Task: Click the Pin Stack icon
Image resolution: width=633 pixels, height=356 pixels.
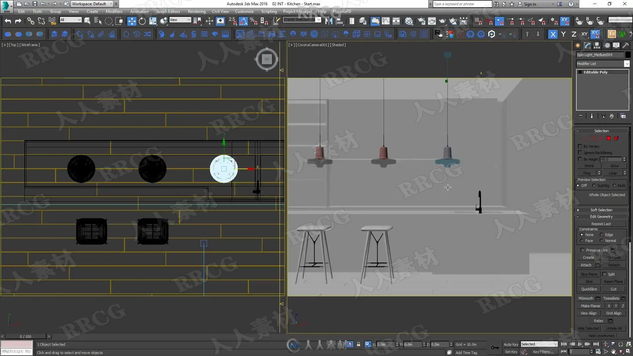Action: pyautogui.click(x=580, y=116)
